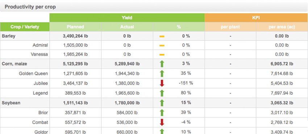Click the yellow dash icon in Barley row
This screenshot has width=308, height=134.
coord(162,36)
